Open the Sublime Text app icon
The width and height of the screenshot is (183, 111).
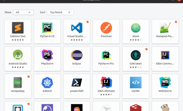(x=18, y=28)
